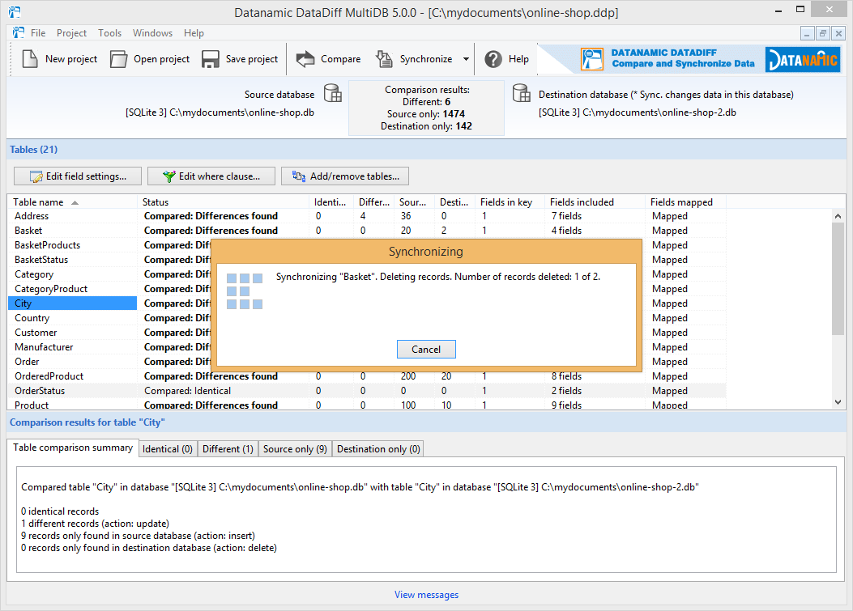
Task: Click the Fields in key column header
Action: 510,202
